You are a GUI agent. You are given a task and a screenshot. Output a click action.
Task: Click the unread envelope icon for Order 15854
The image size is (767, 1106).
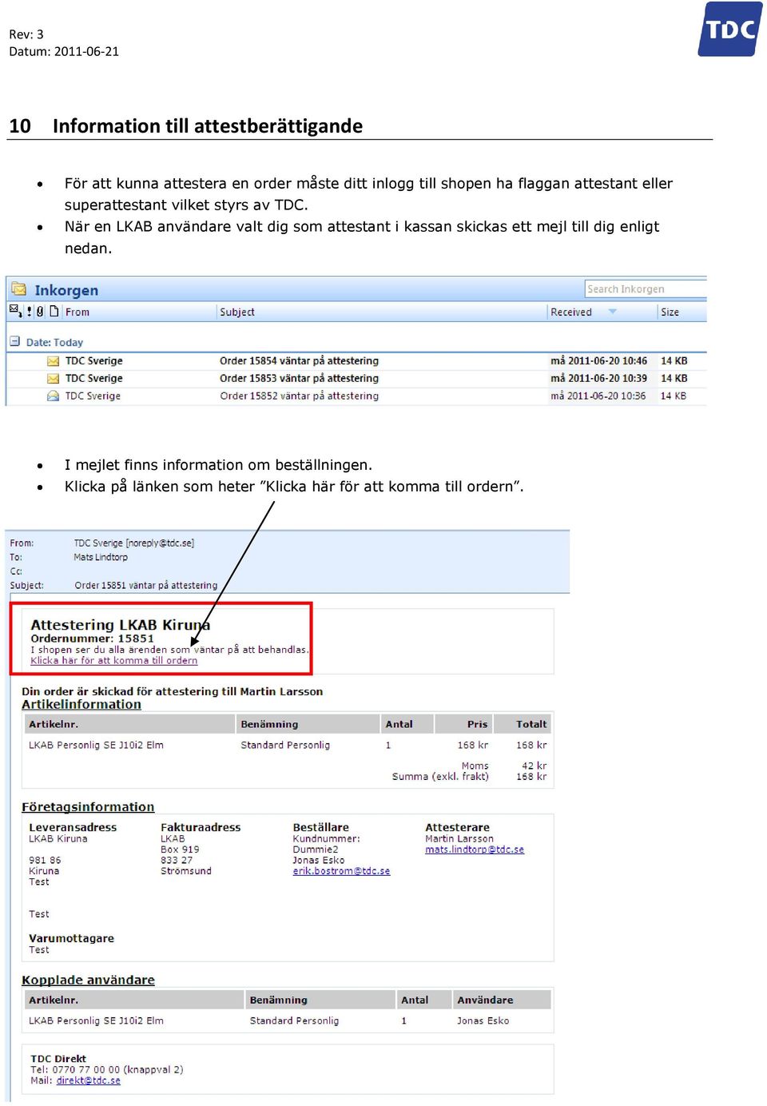click(54, 361)
